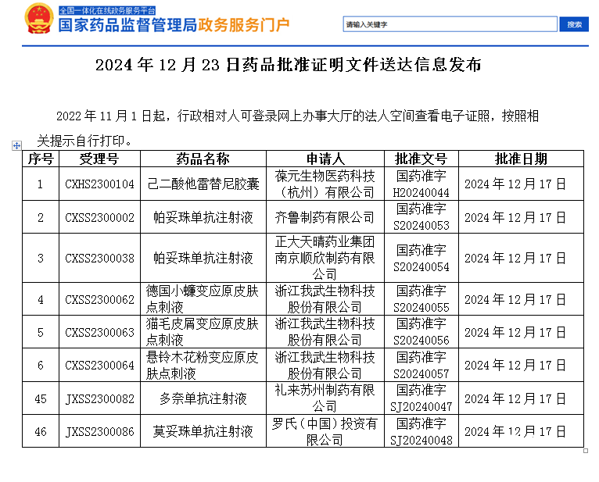The height and width of the screenshot is (482, 599).
Task: Select acceptance number CXSS2300064
Action: tap(100, 366)
